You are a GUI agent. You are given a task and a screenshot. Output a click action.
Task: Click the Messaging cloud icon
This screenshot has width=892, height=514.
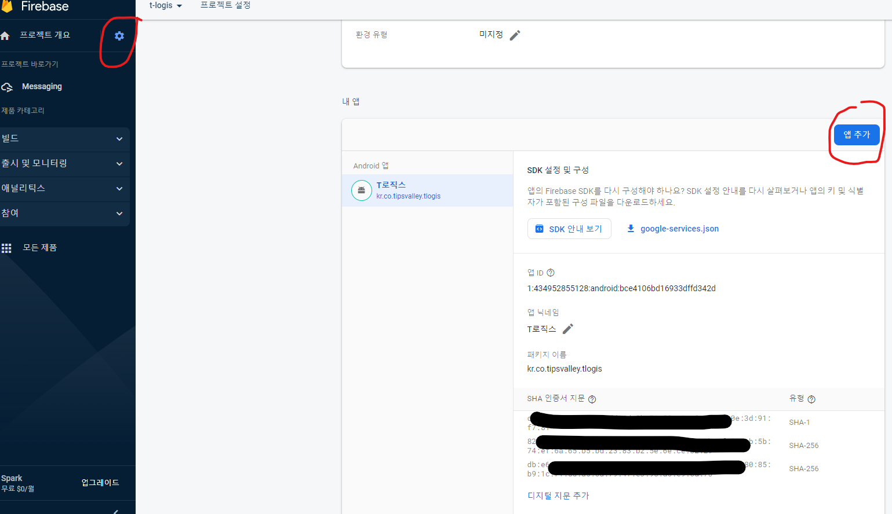tap(7, 87)
